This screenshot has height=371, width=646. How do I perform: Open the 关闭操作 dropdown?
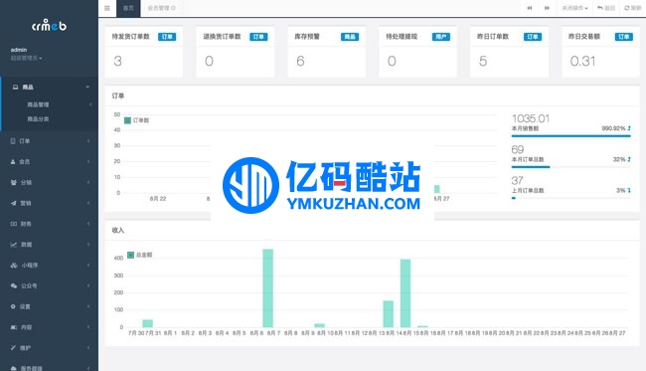point(574,8)
